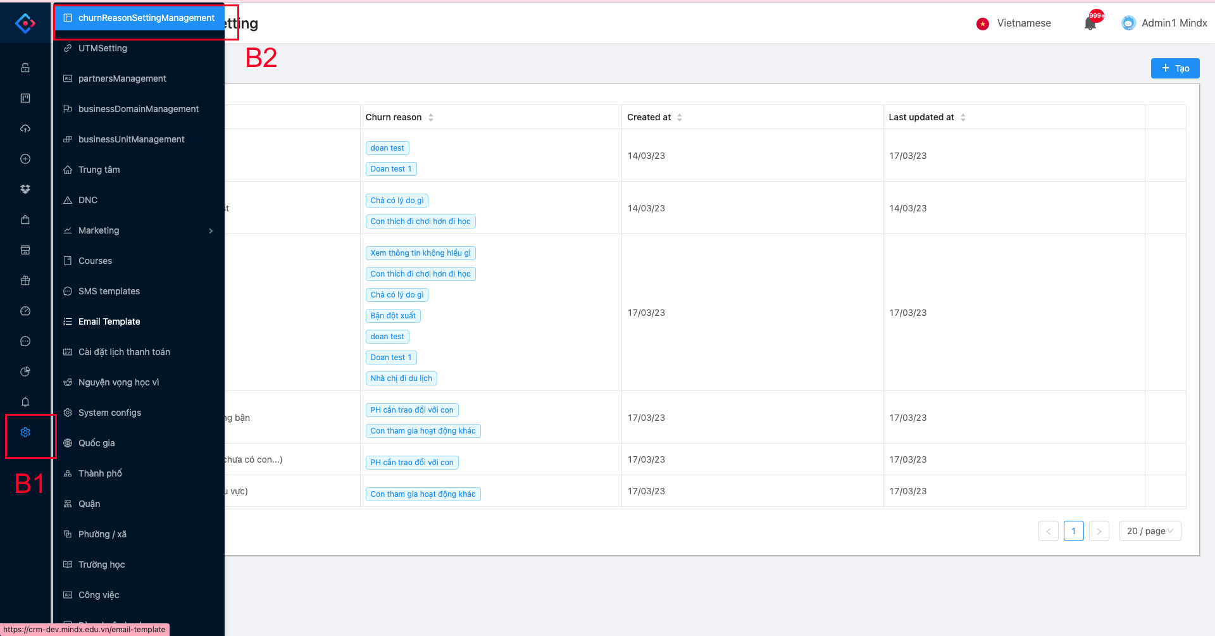Image resolution: width=1215 pixels, height=636 pixels.
Task: Sort by Churn reason column
Action: tap(431, 117)
